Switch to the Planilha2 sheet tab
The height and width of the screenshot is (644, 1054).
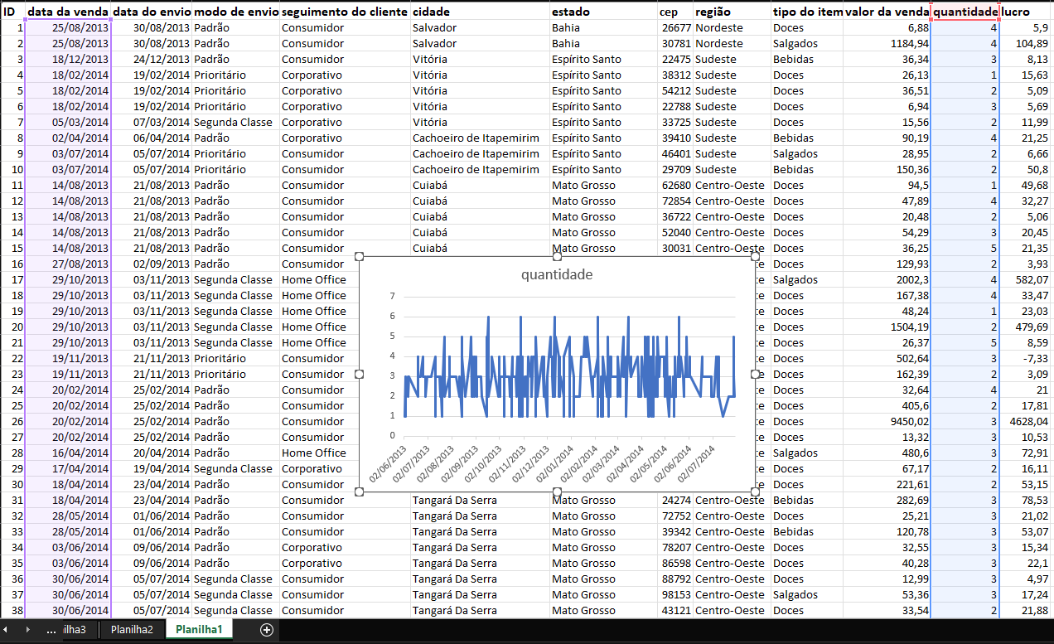133,630
